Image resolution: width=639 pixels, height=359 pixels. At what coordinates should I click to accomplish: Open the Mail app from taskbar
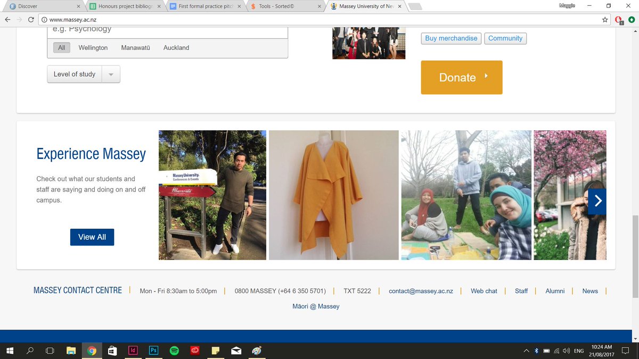236,351
